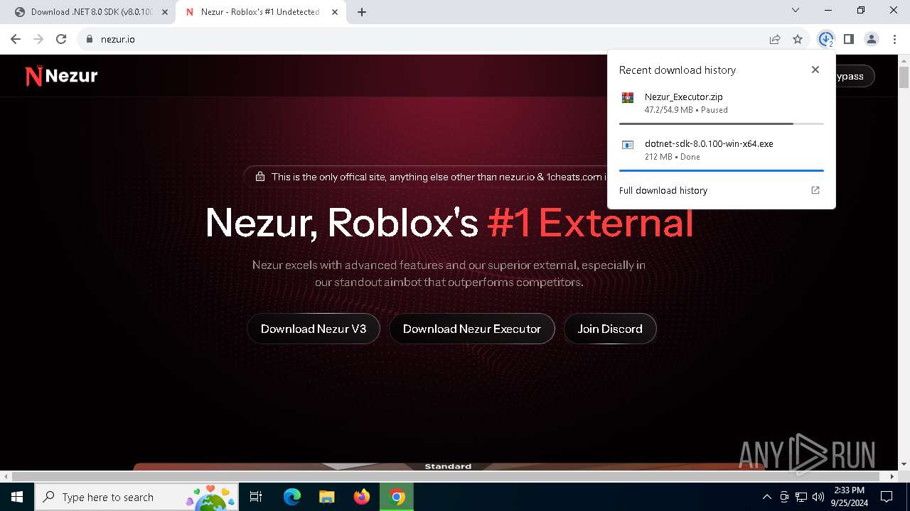This screenshot has height=511, width=910.
Task: Go back using browser back arrow
Action: [16, 39]
